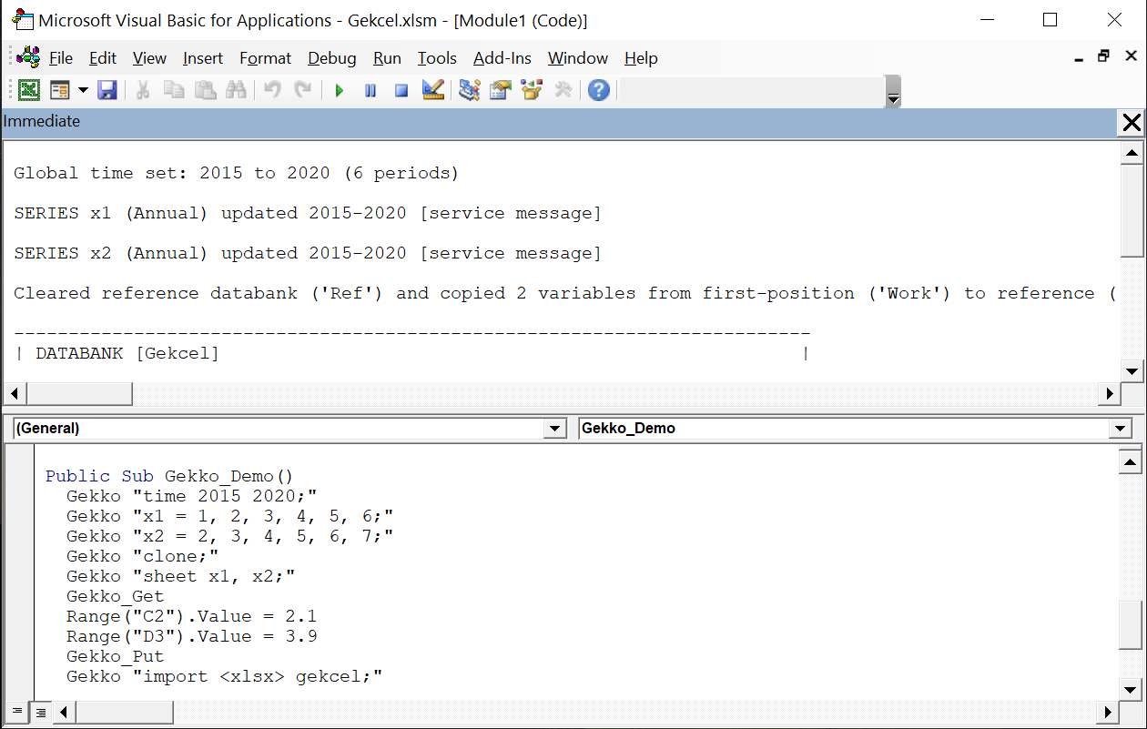Screen dimensions: 1147x729
Task: Click the line 'Range("C2").Value = 2.1'
Action: (x=191, y=616)
